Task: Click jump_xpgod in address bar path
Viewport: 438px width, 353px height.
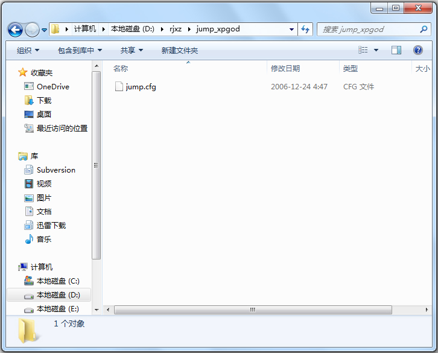Action: [x=218, y=29]
